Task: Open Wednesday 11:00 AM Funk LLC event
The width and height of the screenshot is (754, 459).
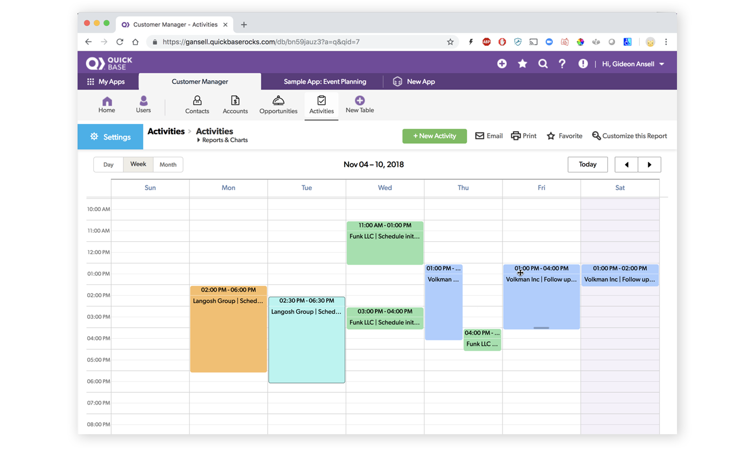Action: coord(385,243)
